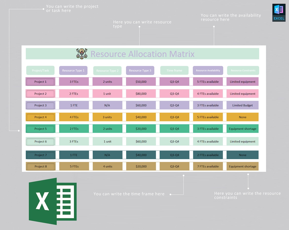Select the large green Excel icon at bottom left
This screenshot has height=230, width=289.
52,201
